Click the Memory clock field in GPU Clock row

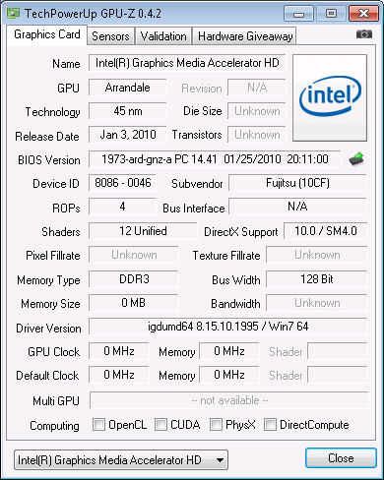(x=229, y=351)
